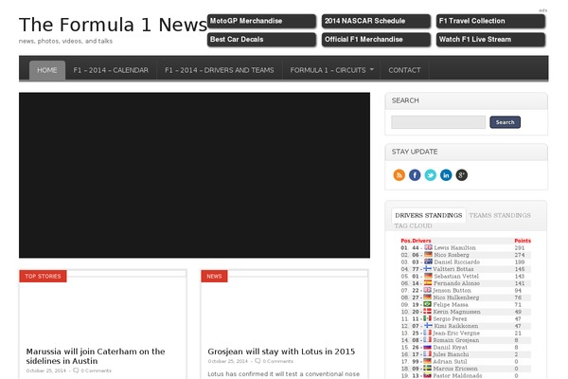This screenshot has height=379, width=568.
Task: Go to the Home menu item
Action: pos(47,70)
